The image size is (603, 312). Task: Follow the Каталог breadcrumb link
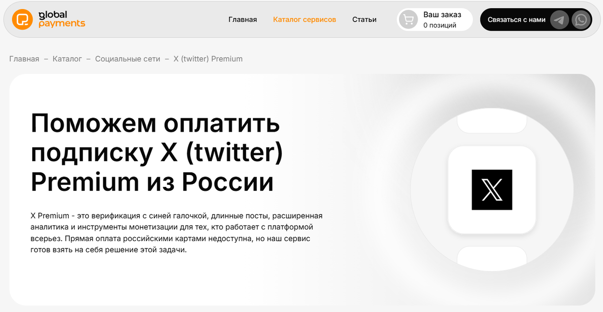(67, 59)
